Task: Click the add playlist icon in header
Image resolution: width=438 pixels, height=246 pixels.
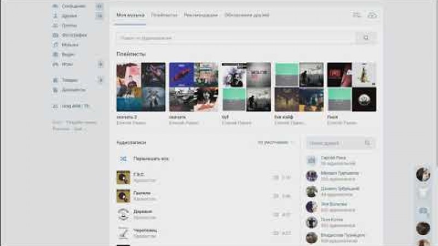Action: tap(356, 15)
